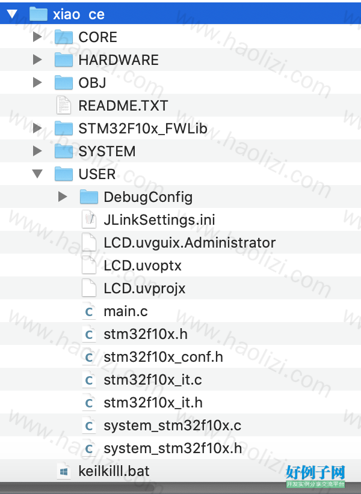Click the main.c C source icon
361x494 pixels.
(89, 311)
